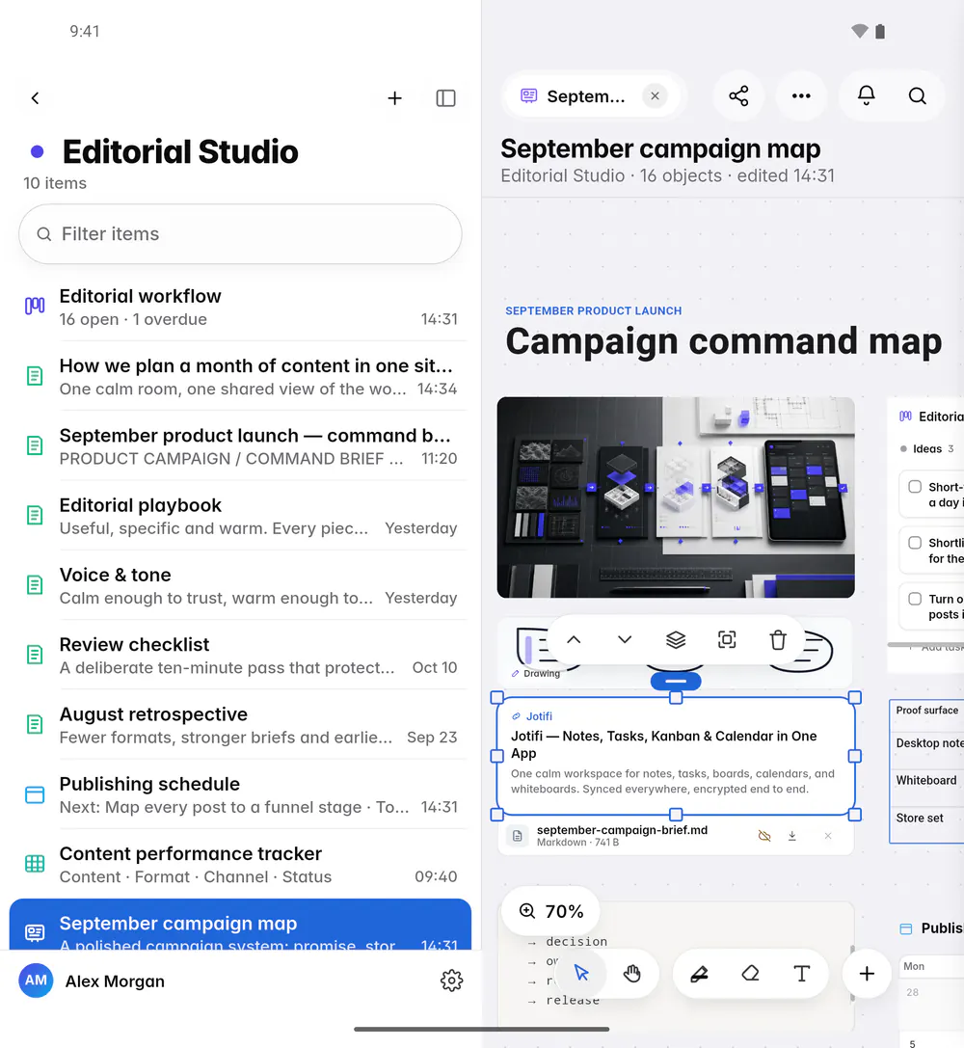The image size is (964, 1048).
Task: Click the Filter items search field
Action: (x=240, y=234)
